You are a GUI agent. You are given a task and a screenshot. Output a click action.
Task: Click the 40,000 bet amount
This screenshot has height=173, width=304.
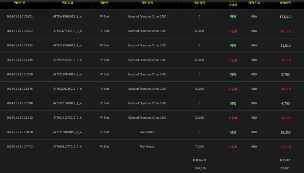point(199,89)
